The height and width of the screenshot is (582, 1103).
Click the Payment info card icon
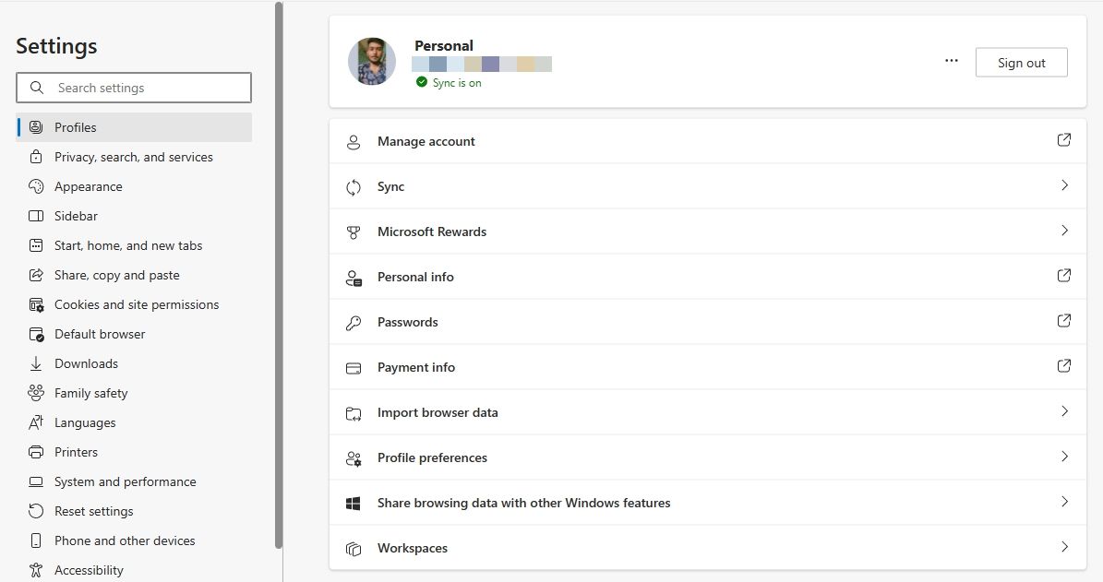[354, 368]
